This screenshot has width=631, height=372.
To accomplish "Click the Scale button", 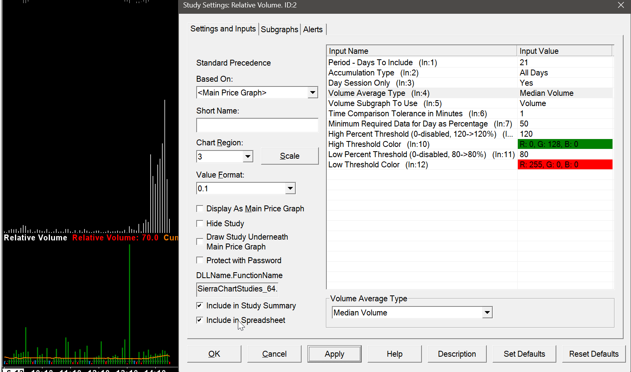I will pos(290,156).
